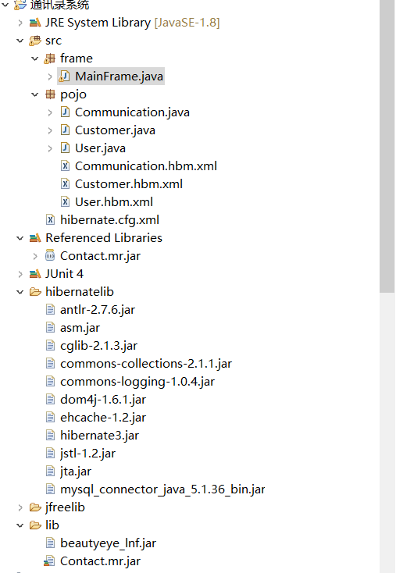Click the Contact.mr.jar icon under Referenced Libraries

pos(50,256)
